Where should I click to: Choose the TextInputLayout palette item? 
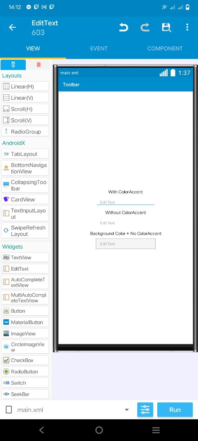[x=25, y=214]
